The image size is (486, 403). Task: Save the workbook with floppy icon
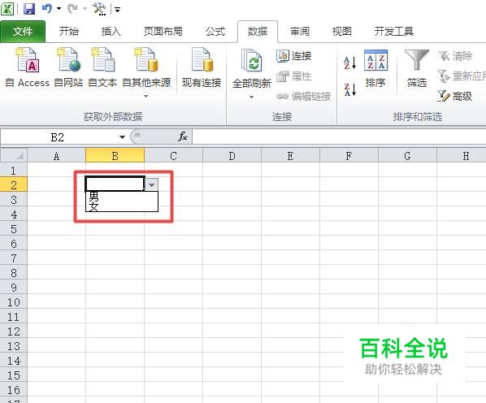(x=29, y=9)
